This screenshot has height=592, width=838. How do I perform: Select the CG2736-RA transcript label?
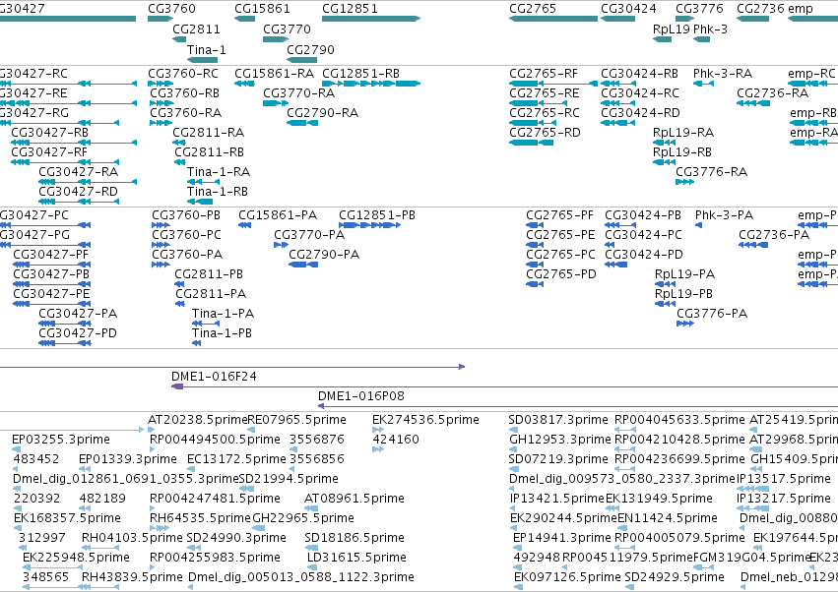pyautogui.click(x=772, y=93)
